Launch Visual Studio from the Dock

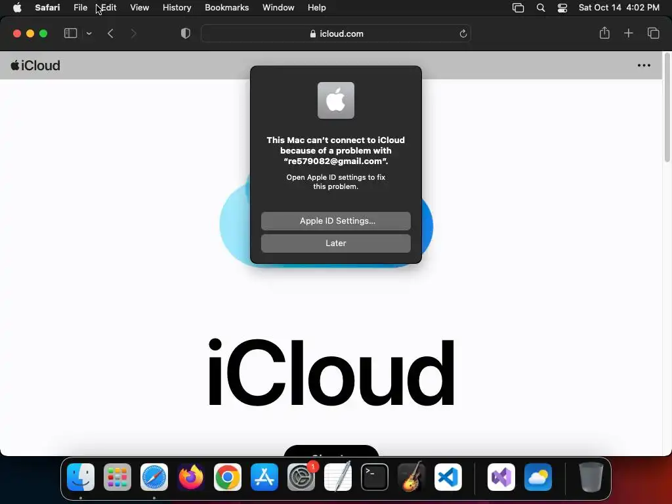pos(501,477)
